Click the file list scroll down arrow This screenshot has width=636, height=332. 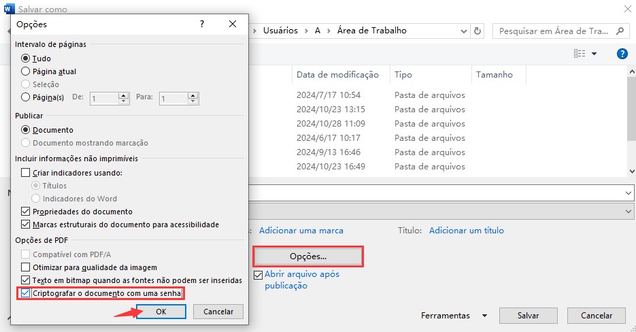(x=631, y=171)
